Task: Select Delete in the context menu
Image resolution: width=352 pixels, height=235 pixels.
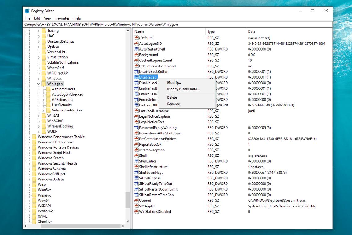Action: (172, 97)
